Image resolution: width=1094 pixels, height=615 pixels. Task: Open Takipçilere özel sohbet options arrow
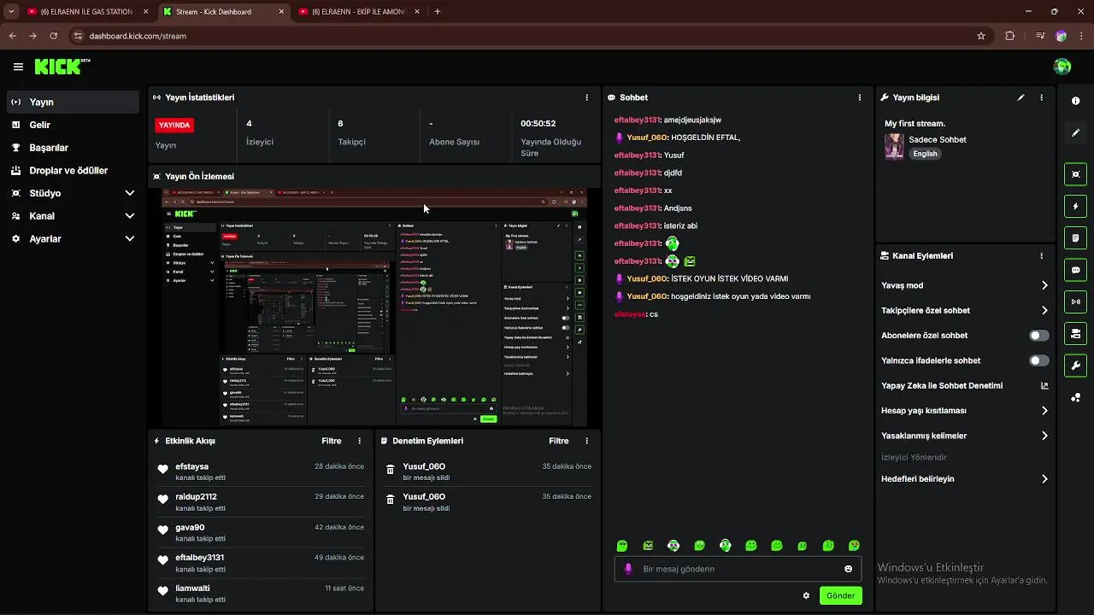click(x=1044, y=311)
